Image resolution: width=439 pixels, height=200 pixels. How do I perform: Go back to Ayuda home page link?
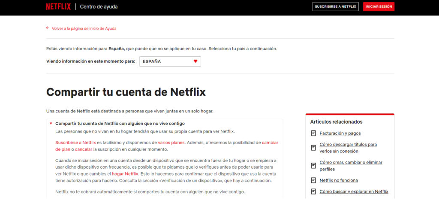[84, 28]
